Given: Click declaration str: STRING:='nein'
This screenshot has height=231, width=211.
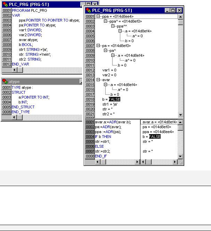Looking at the screenshot, I should coord(35,54).
